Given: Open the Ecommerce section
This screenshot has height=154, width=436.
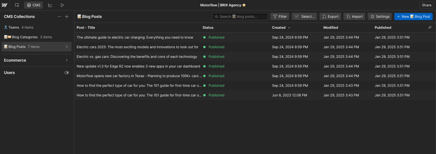Looking at the screenshot, I should (x=37, y=60).
